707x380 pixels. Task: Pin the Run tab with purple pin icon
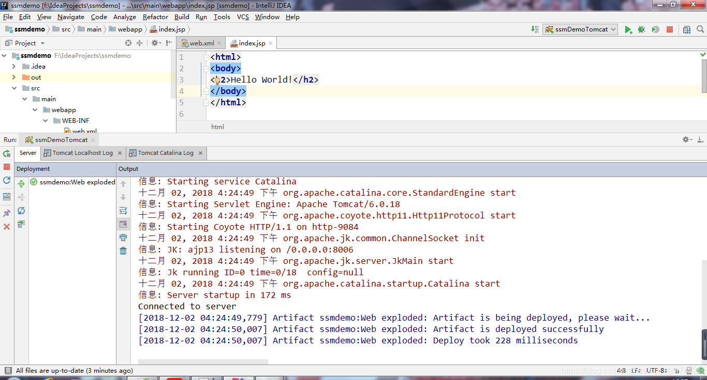[7, 213]
